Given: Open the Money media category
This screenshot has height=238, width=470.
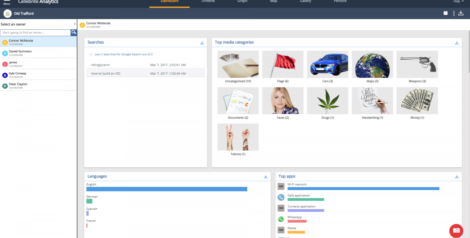Looking at the screenshot, I should [x=417, y=103].
